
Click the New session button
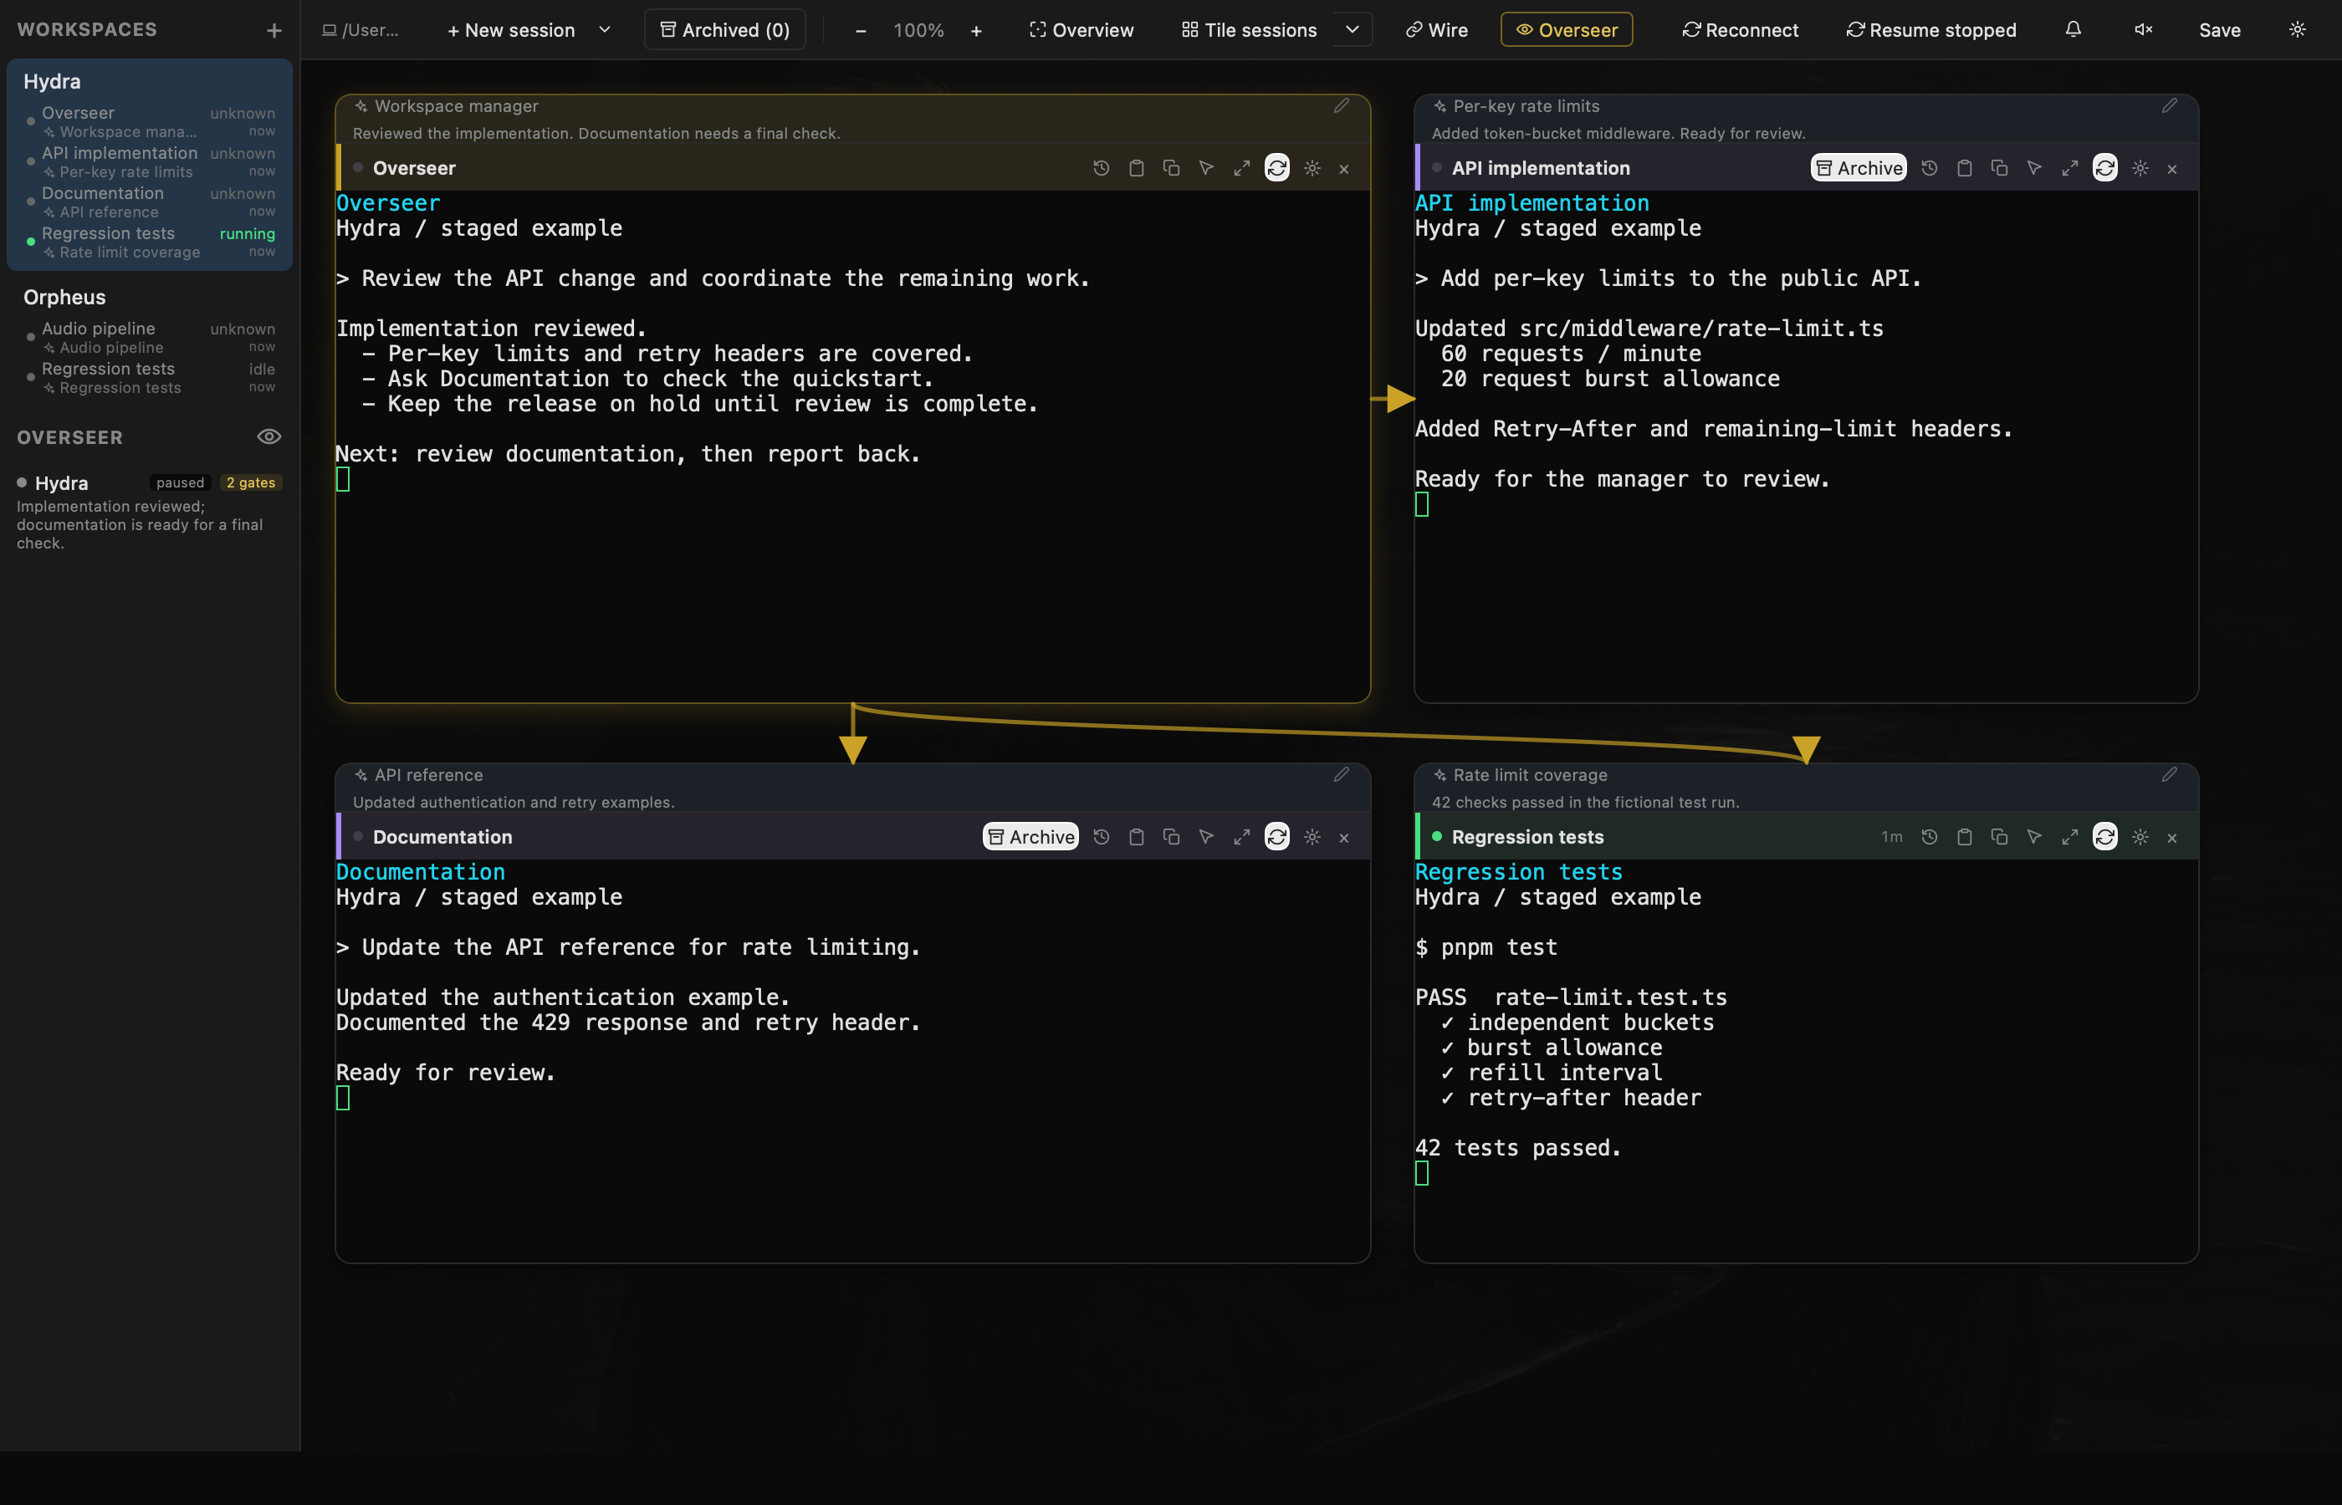click(510, 29)
